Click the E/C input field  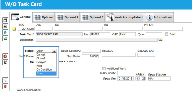pyautogui.click(x=78, y=29)
